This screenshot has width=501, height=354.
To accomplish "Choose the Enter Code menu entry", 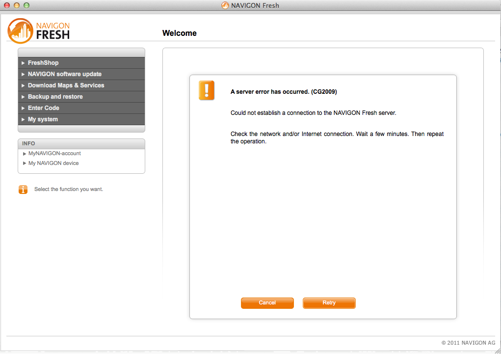I will click(81, 108).
